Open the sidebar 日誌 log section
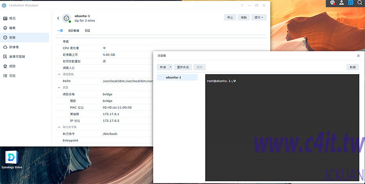 24,76
